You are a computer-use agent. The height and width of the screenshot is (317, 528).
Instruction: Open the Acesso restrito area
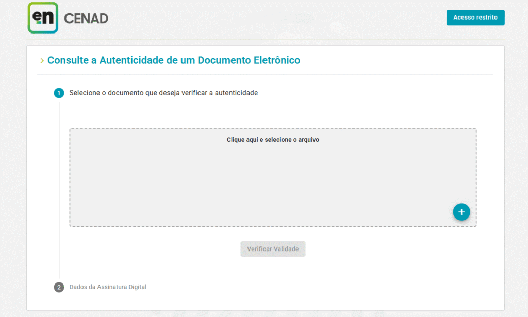tap(475, 18)
